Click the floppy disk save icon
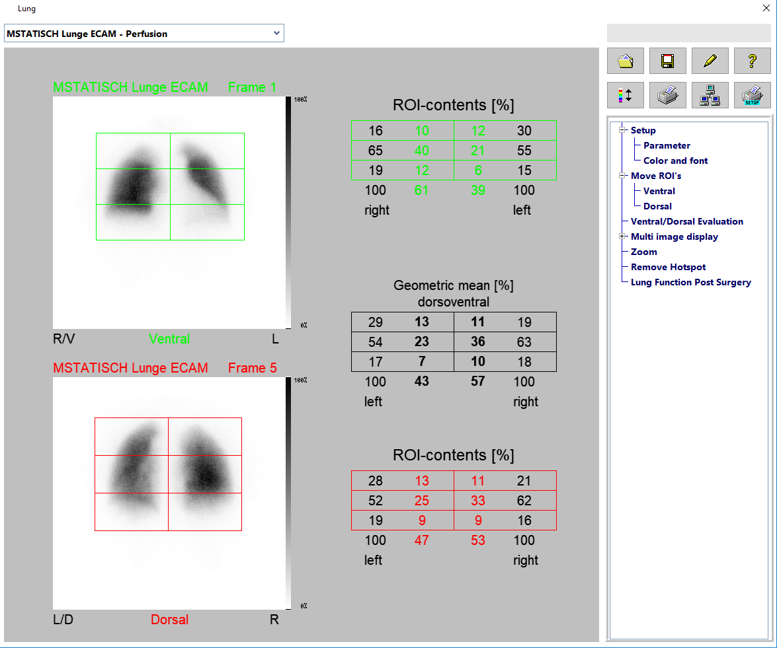 point(667,61)
